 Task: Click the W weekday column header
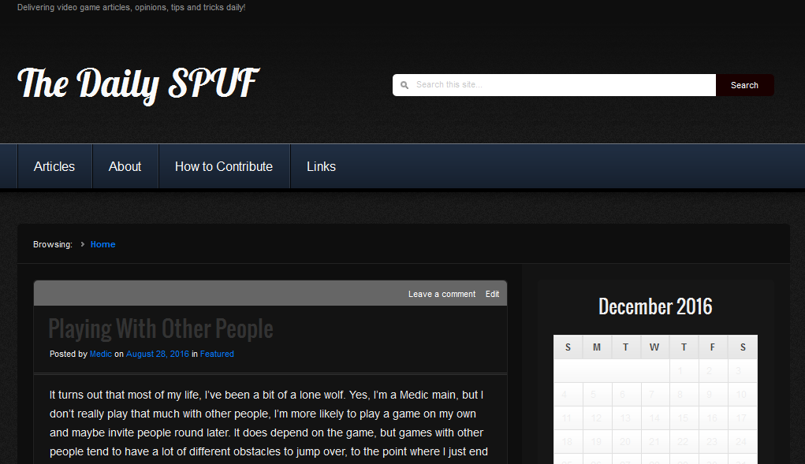coord(654,347)
